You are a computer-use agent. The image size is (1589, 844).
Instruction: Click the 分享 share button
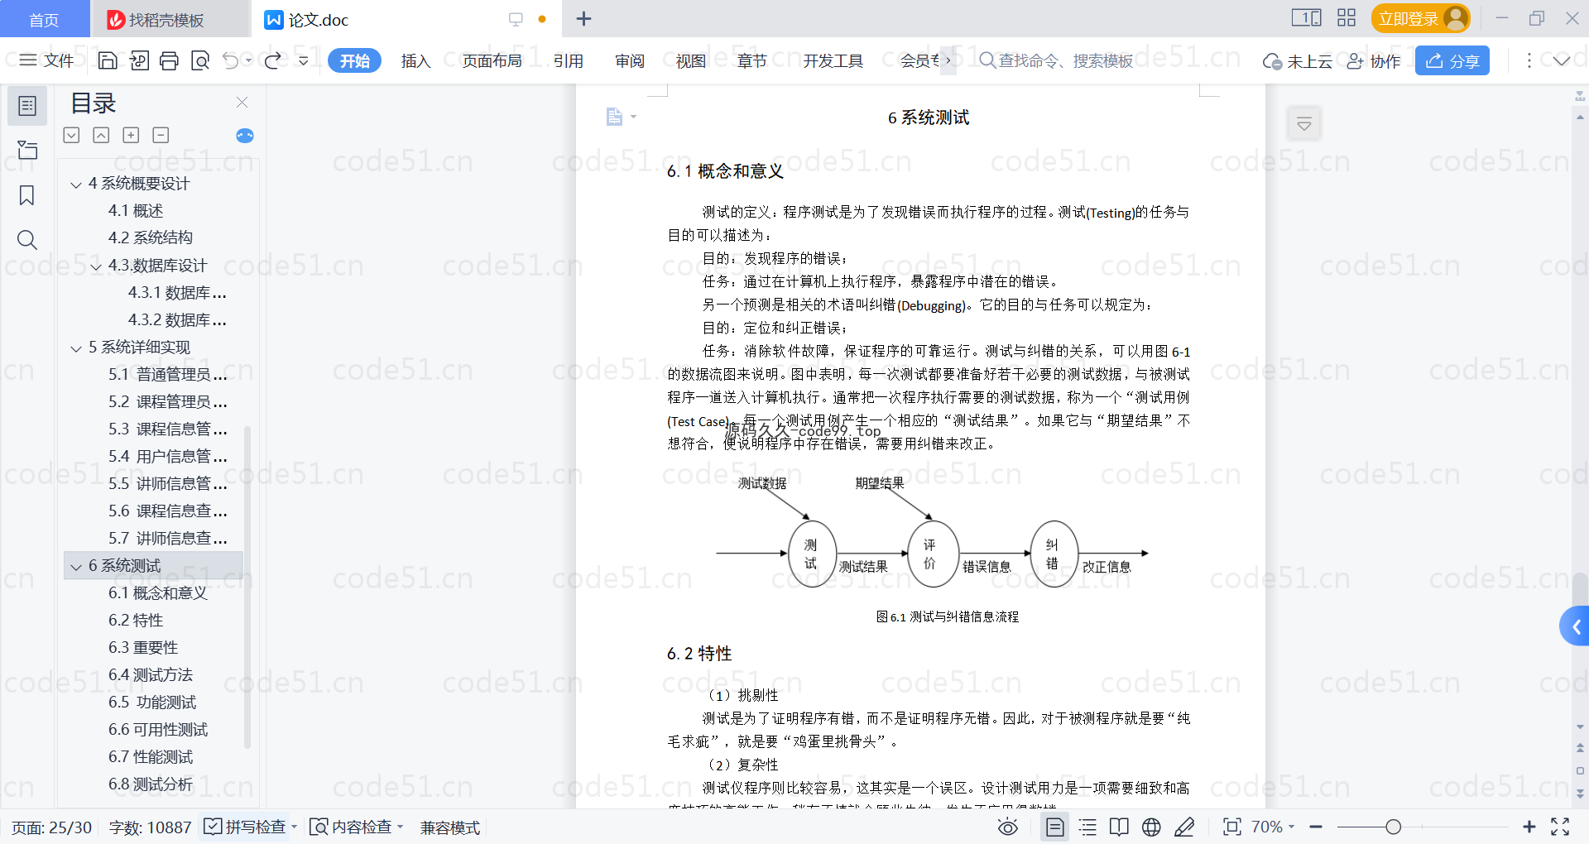click(1452, 60)
